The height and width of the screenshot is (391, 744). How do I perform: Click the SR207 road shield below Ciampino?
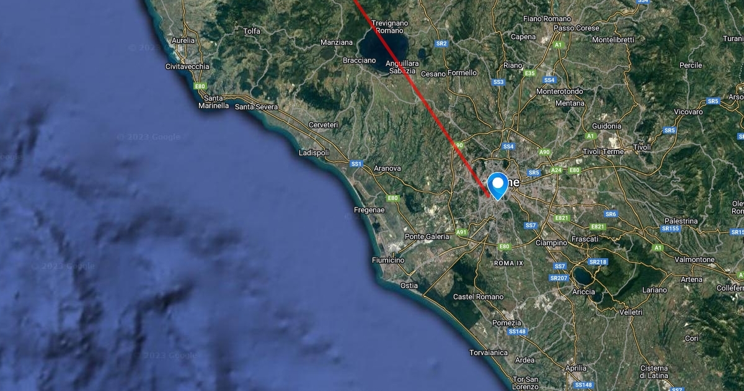(x=559, y=277)
